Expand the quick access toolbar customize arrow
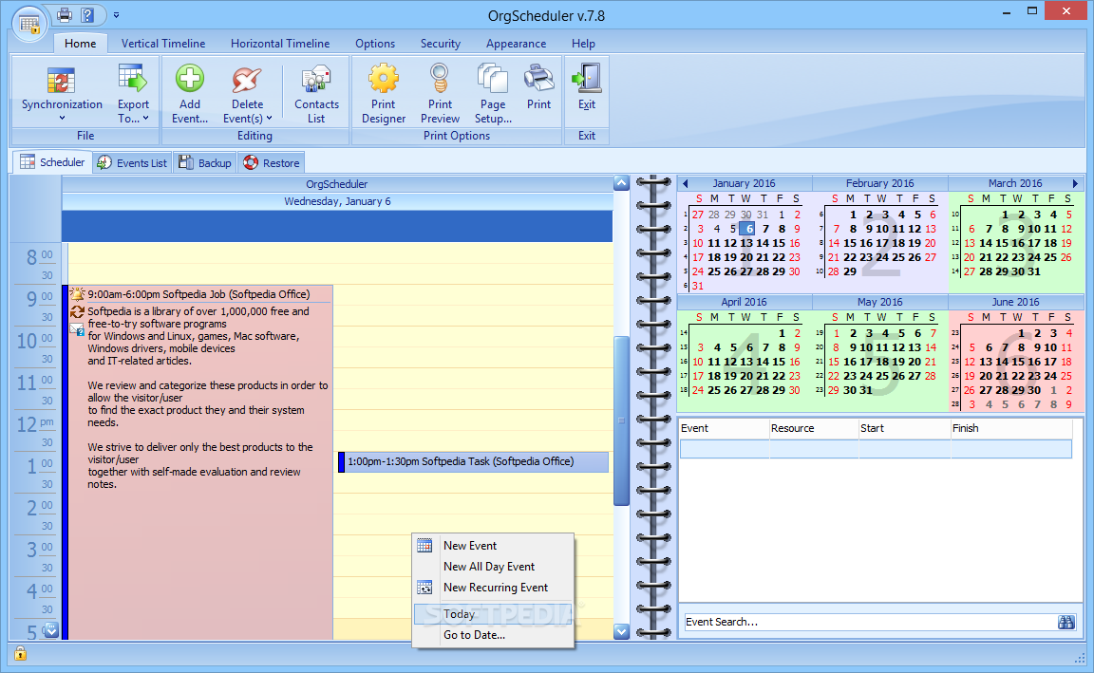1094x673 pixels. click(116, 14)
